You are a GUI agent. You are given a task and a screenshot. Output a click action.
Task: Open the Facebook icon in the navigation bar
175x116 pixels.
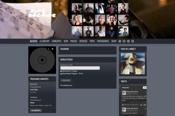coord(120,41)
